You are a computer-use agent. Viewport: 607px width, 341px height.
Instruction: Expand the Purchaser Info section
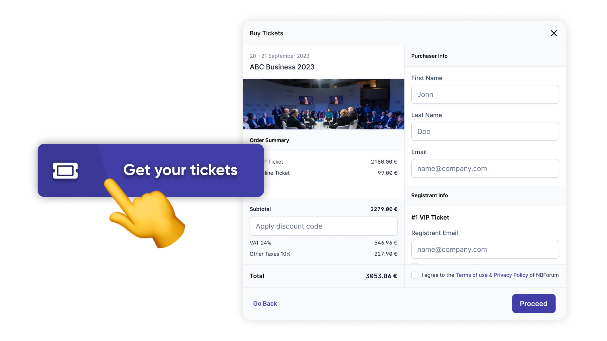[429, 56]
